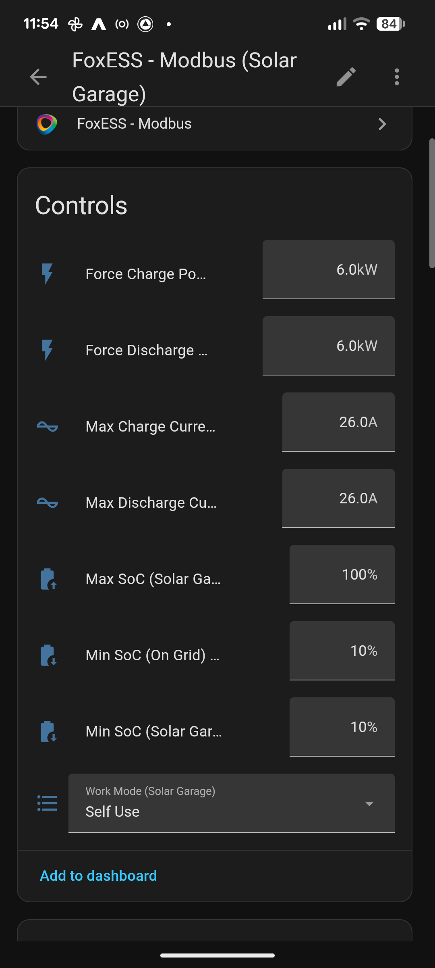
Task: Click the Add to dashboard link
Action: [98, 876]
